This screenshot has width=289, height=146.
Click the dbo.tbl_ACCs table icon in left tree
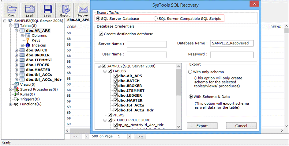(22, 75)
